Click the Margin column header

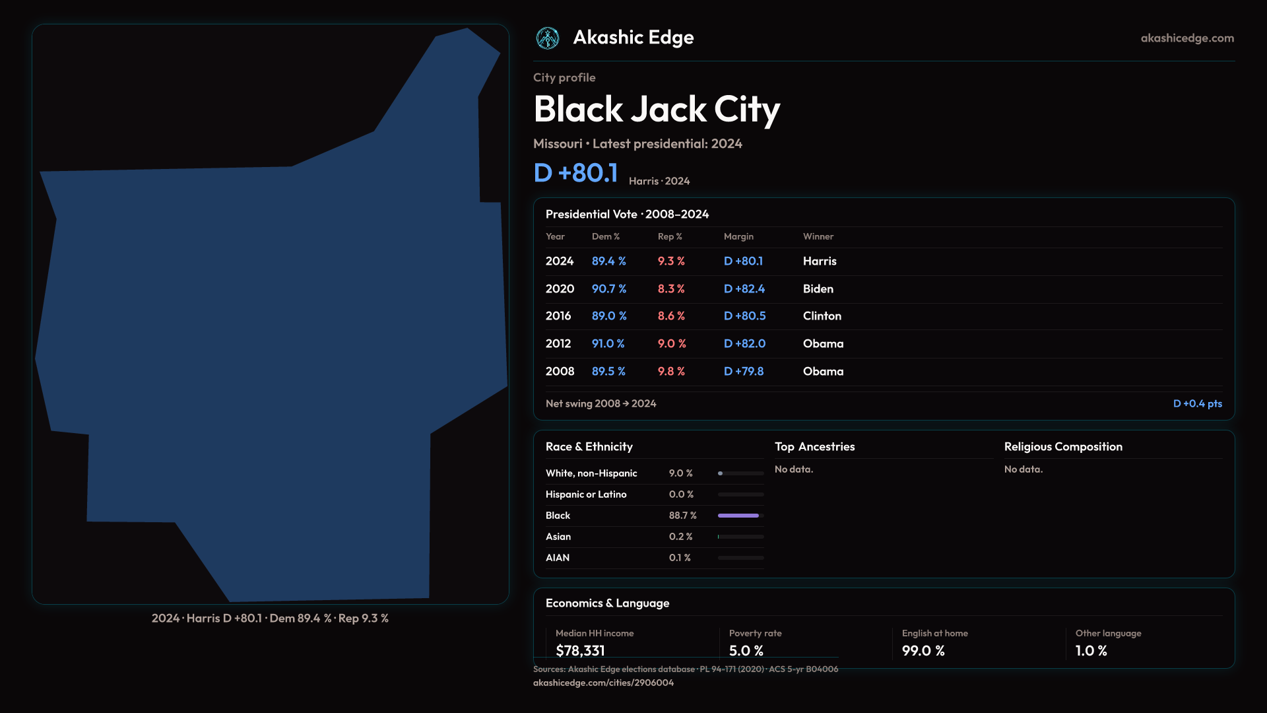click(x=738, y=236)
